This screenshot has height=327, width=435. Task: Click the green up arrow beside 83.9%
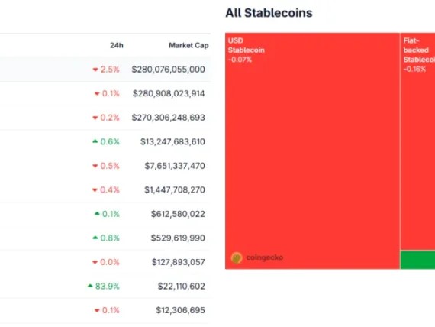point(90,286)
